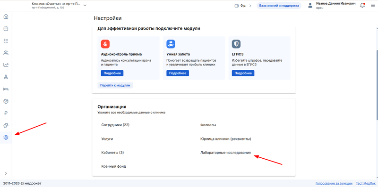Open the Laboratory flask sidebar icon
This screenshot has width=378, height=187.
6,77
